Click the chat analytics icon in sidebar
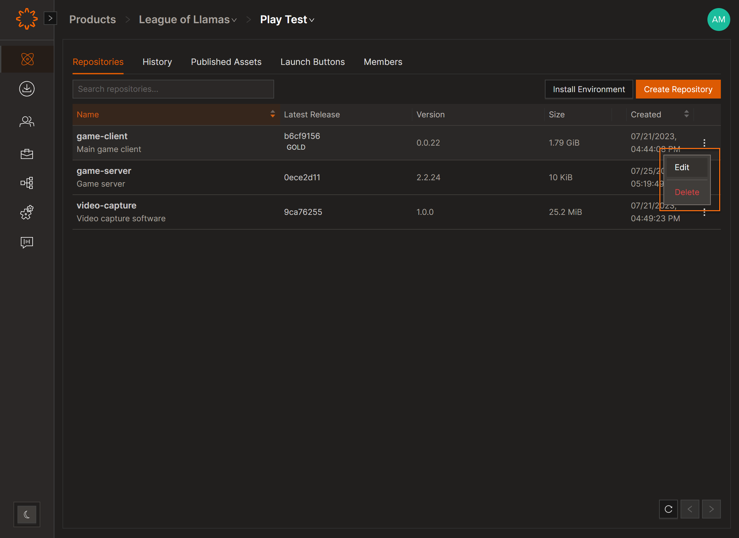This screenshot has width=739, height=538. (x=27, y=242)
